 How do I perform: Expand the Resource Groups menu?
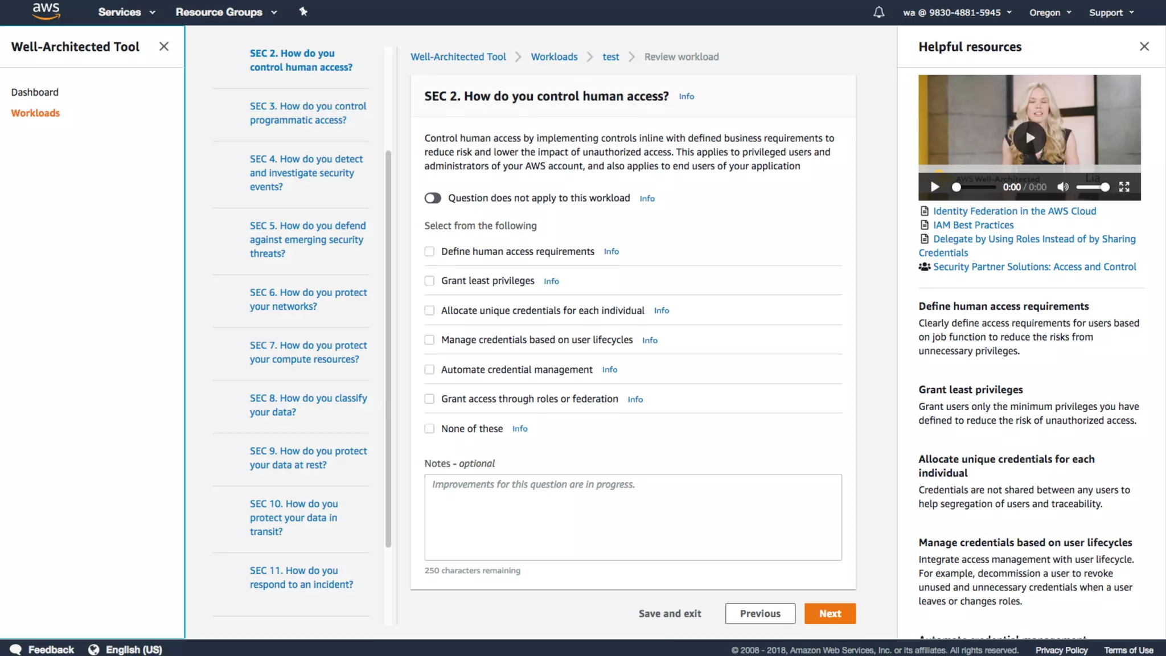(x=226, y=12)
